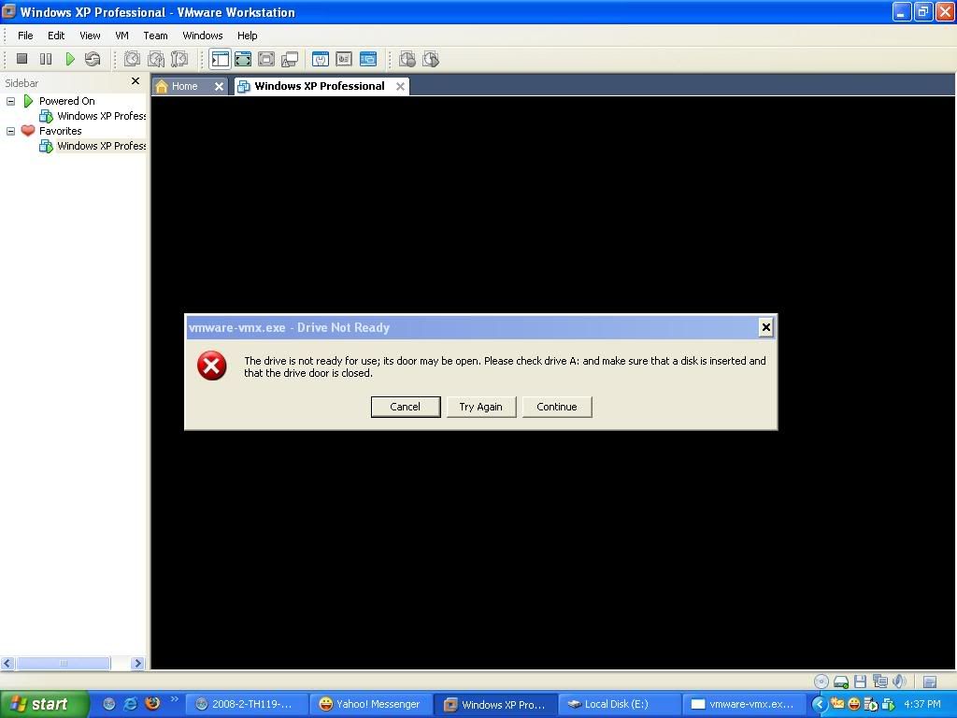Screen dimensions: 957x718
Task: Collapse the Powered On section
Action: coord(11,101)
